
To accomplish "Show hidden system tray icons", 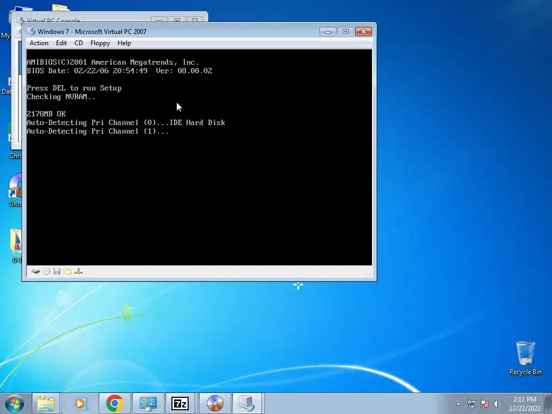I will point(458,404).
